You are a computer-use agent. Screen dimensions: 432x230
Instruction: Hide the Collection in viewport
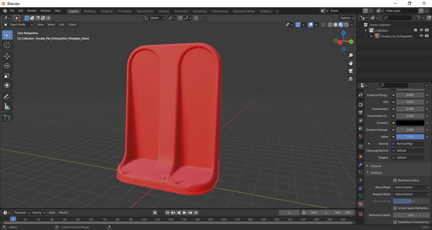coord(421,30)
